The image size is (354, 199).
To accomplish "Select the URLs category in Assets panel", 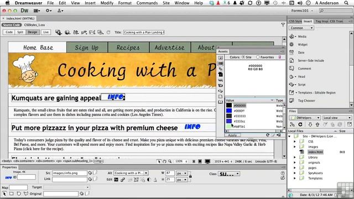I will [221, 69].
